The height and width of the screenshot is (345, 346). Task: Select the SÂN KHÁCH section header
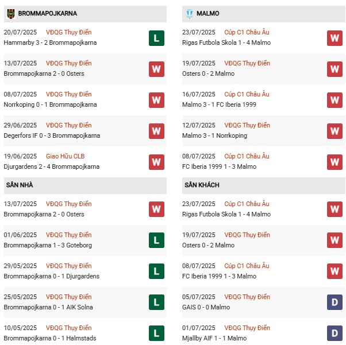(x=202, y=185)
